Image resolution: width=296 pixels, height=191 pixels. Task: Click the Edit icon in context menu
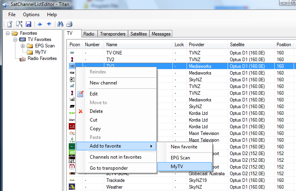click(x=81, y=94)
